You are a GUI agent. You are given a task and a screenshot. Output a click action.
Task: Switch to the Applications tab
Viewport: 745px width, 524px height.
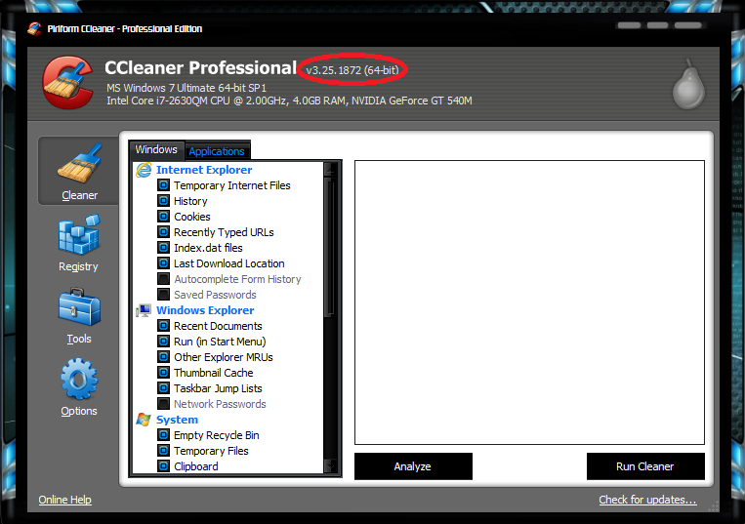(217, 151)
